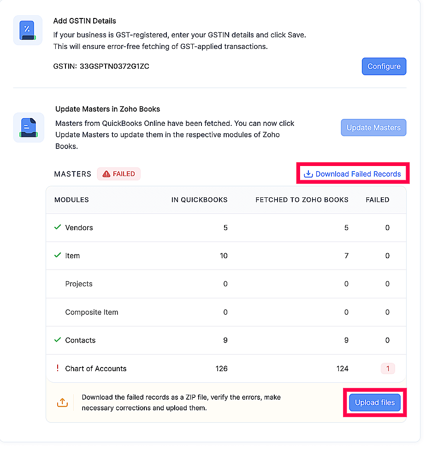Select the Chart of Accounts row label
This screenshot has width=437, height=450.
point(95,368)
